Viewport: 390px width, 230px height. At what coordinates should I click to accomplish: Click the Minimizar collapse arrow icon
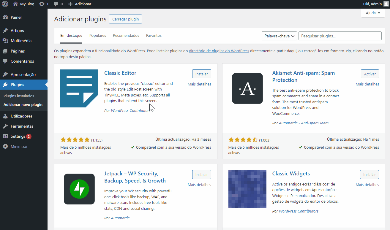pyautogui.click(x=5, y=146)
